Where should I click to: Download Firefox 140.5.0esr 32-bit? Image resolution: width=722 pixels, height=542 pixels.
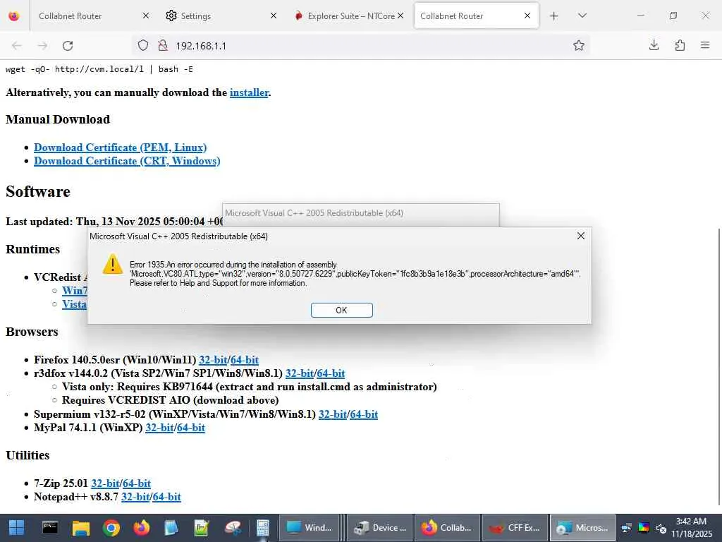(213, 360)
